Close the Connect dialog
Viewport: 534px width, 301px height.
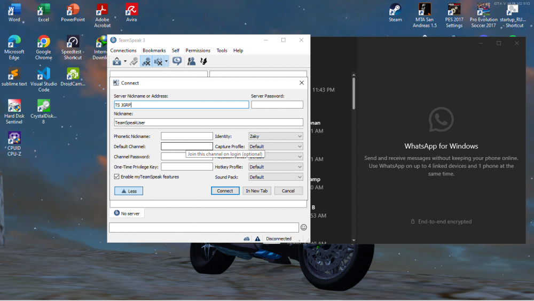[301, 83]
